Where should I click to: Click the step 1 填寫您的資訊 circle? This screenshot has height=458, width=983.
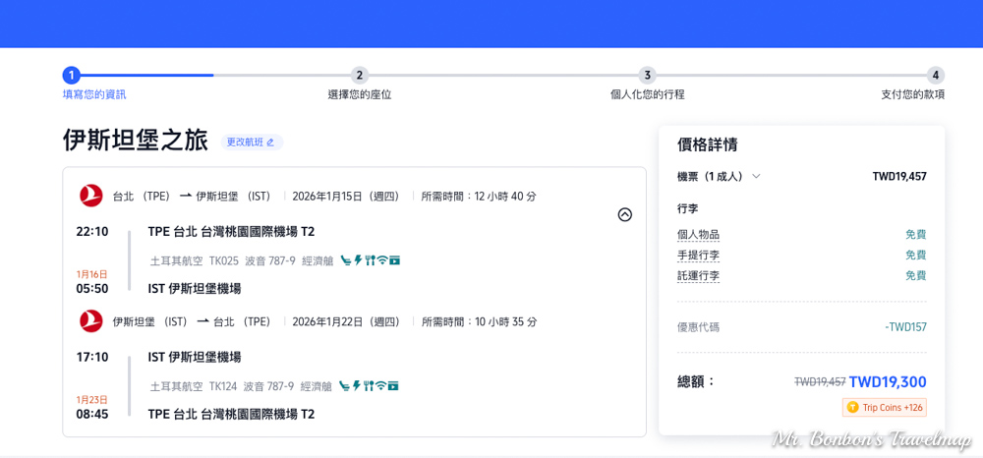click(x=71, y=76)
